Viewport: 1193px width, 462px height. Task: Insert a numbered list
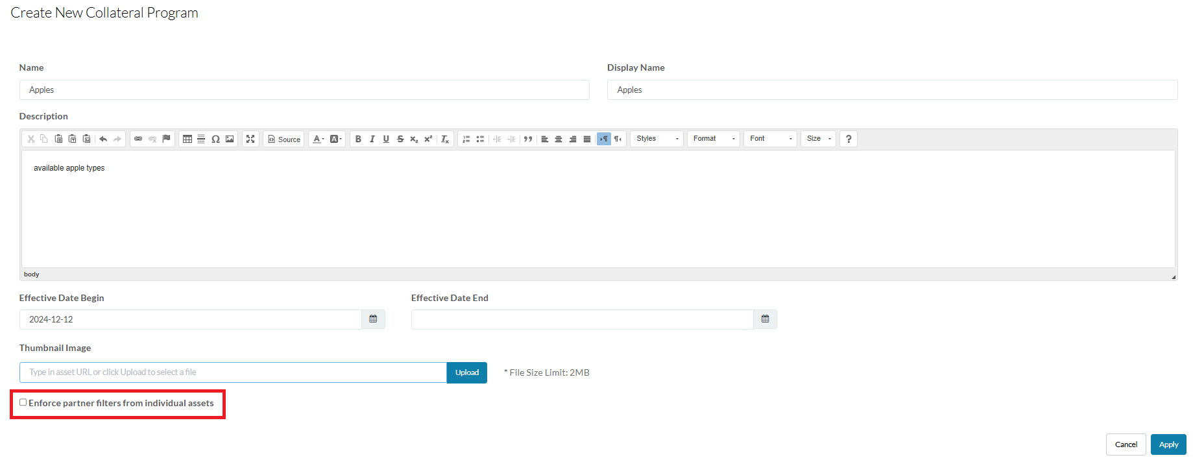(x=466, y=139)
